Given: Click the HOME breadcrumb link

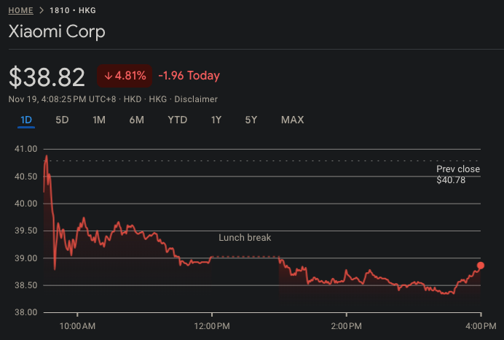Looking at the screenshot, I should (22, 11).
